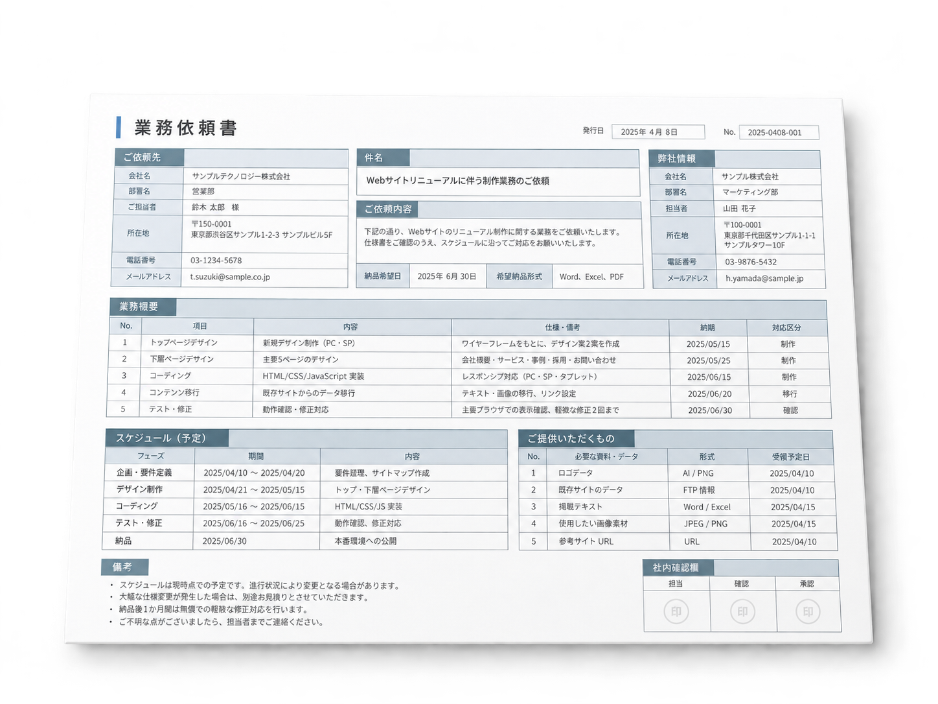The height and width of the screenshot is (704, 938).
Task: Click the "受領予定日" column header
Action: click(x=790, y=458)
